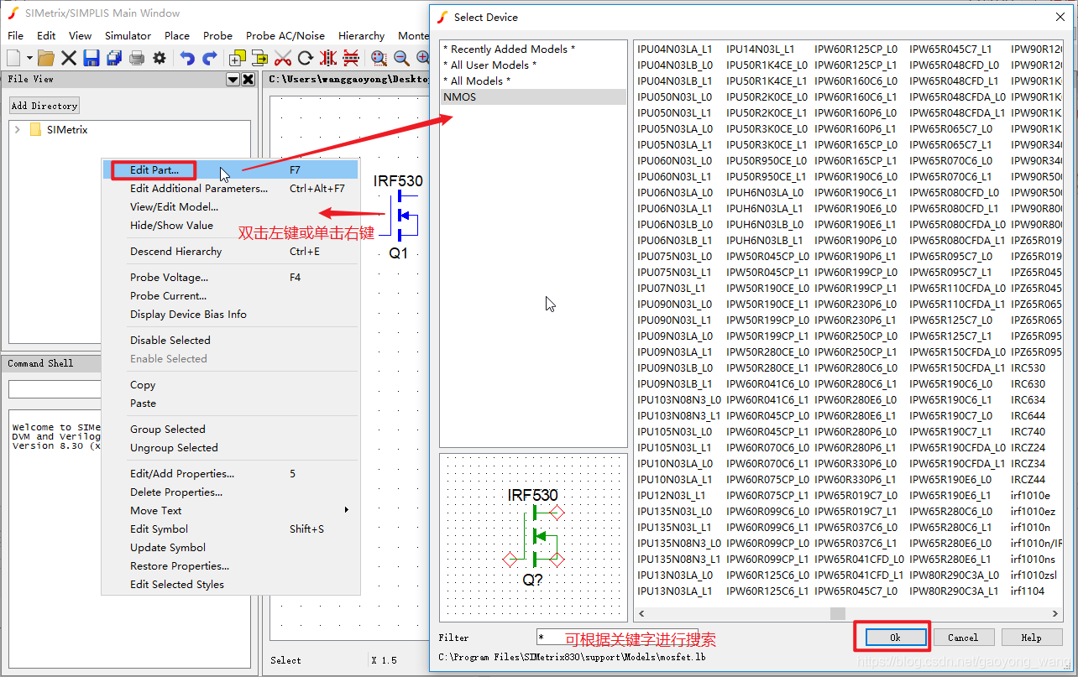Print using the printer toolbar icon
This screenshot has width=1078, height=677.
pos(137,58)
